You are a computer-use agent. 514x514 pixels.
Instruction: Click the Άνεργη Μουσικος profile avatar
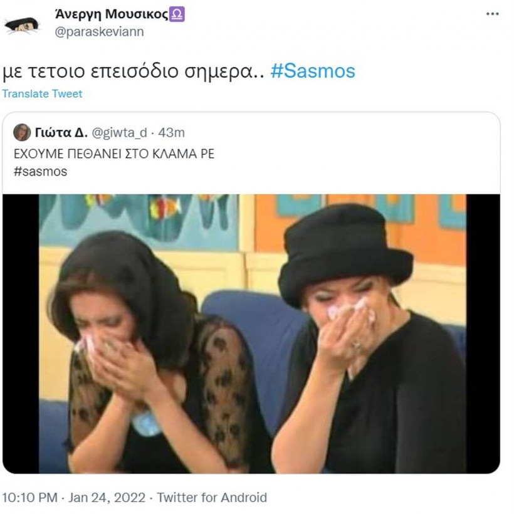click(21, 24)
